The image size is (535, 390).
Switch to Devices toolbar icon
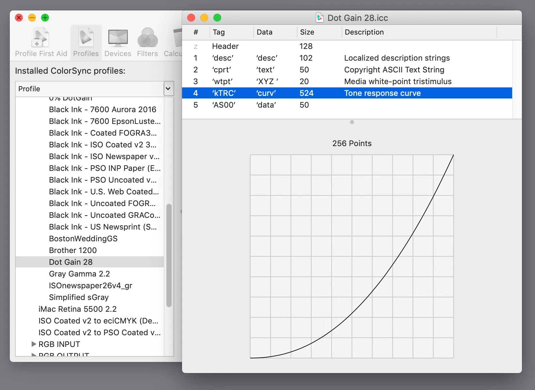click(118, 42)
